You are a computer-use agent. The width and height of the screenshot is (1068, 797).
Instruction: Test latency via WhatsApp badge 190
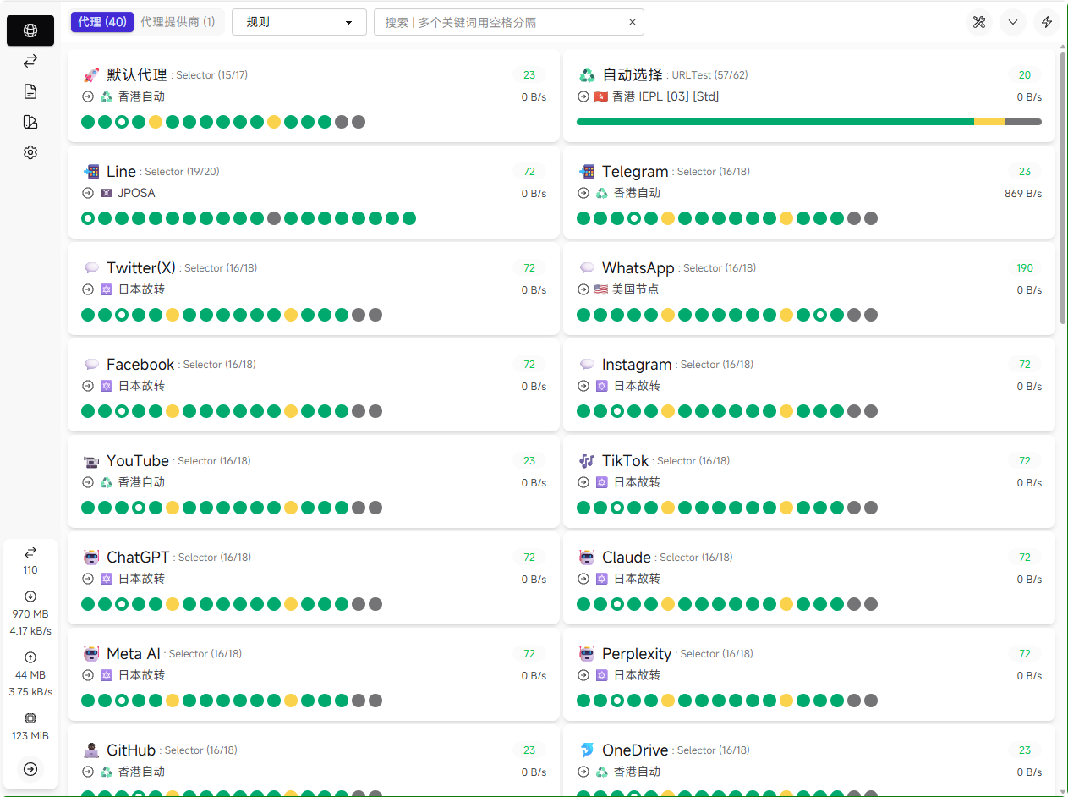coord(1025,268)
